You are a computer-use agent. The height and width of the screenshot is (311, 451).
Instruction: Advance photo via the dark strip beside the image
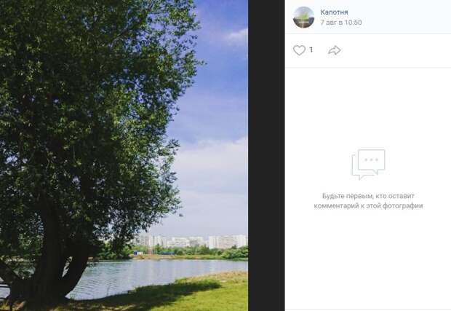click(x=266, y=156)
